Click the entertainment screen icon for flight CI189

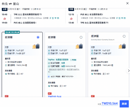click(x=125, y=18)
